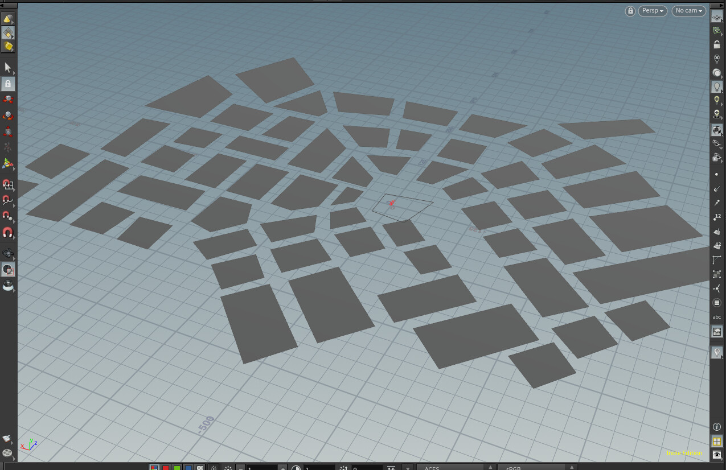Click the yellow geometry box selection icon

coord(8,46)
